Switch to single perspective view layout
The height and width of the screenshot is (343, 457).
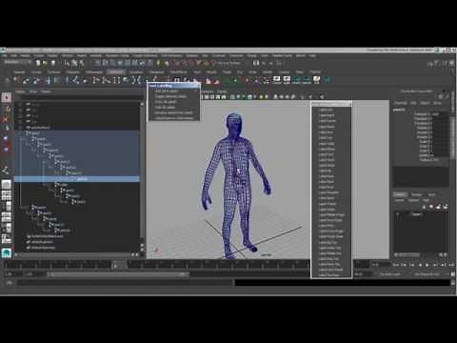pos(7,185)
